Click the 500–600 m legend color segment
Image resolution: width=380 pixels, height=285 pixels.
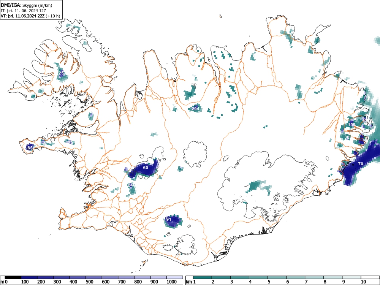click(x=94, y=277)
